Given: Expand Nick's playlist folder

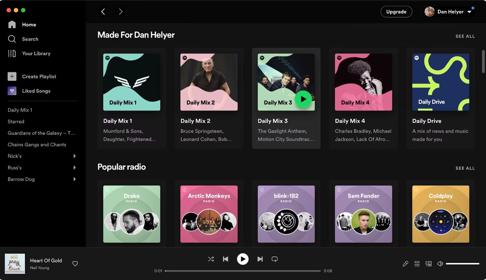Looking at the screenshot, I should coord(75,156).
